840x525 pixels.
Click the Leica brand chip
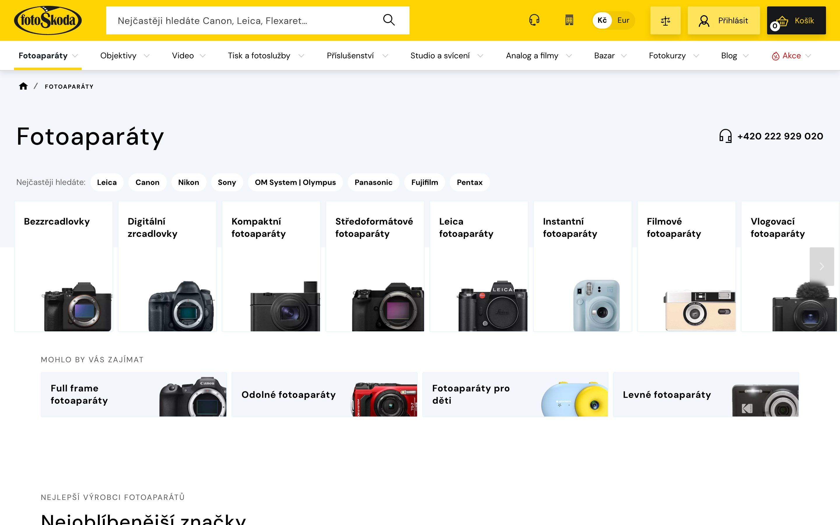pos(107,182)
